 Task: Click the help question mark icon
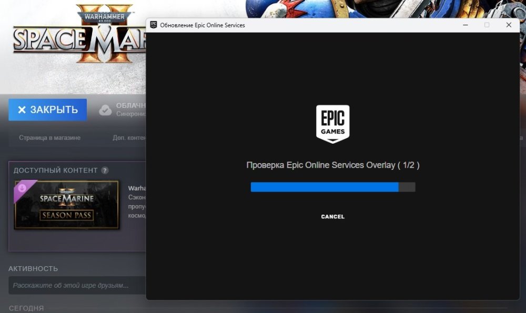[x=105, y=170]
